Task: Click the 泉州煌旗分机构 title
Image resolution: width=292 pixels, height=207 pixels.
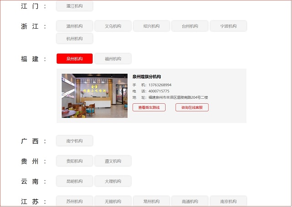Action: pos(146,76)
